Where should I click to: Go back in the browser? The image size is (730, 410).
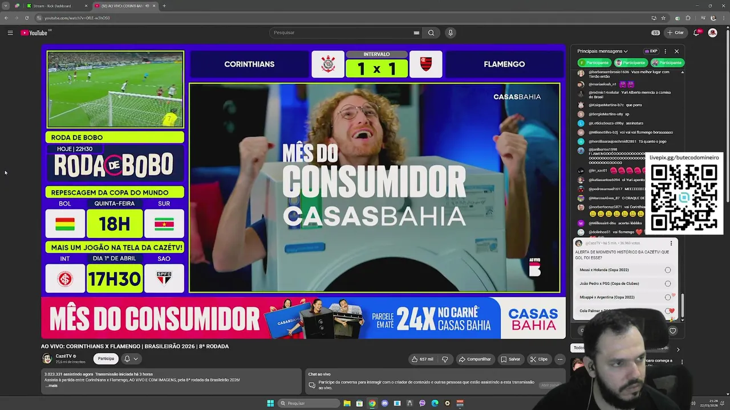click(6, 18)
